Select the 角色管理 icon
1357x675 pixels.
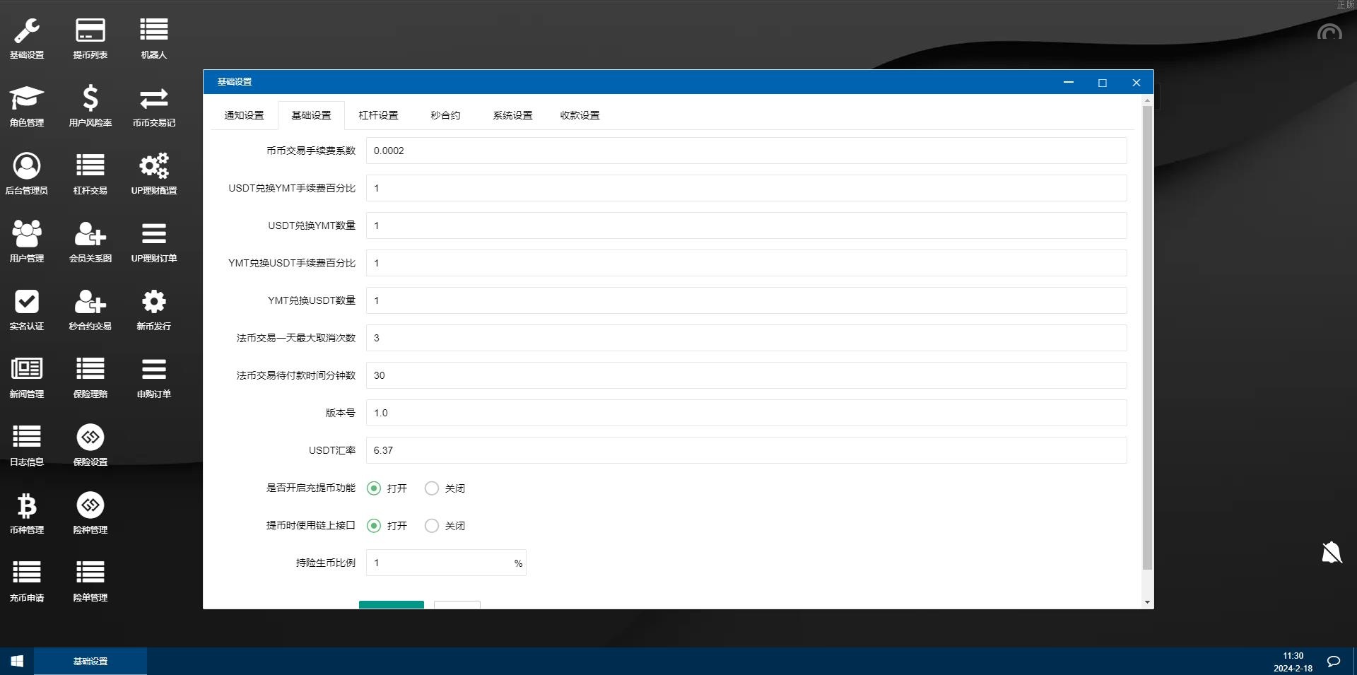(26, 105)
